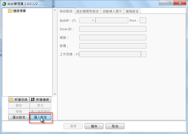Click folder icon on 新建目錄 button
188x134 pixels.
click(x=11, y=99)
